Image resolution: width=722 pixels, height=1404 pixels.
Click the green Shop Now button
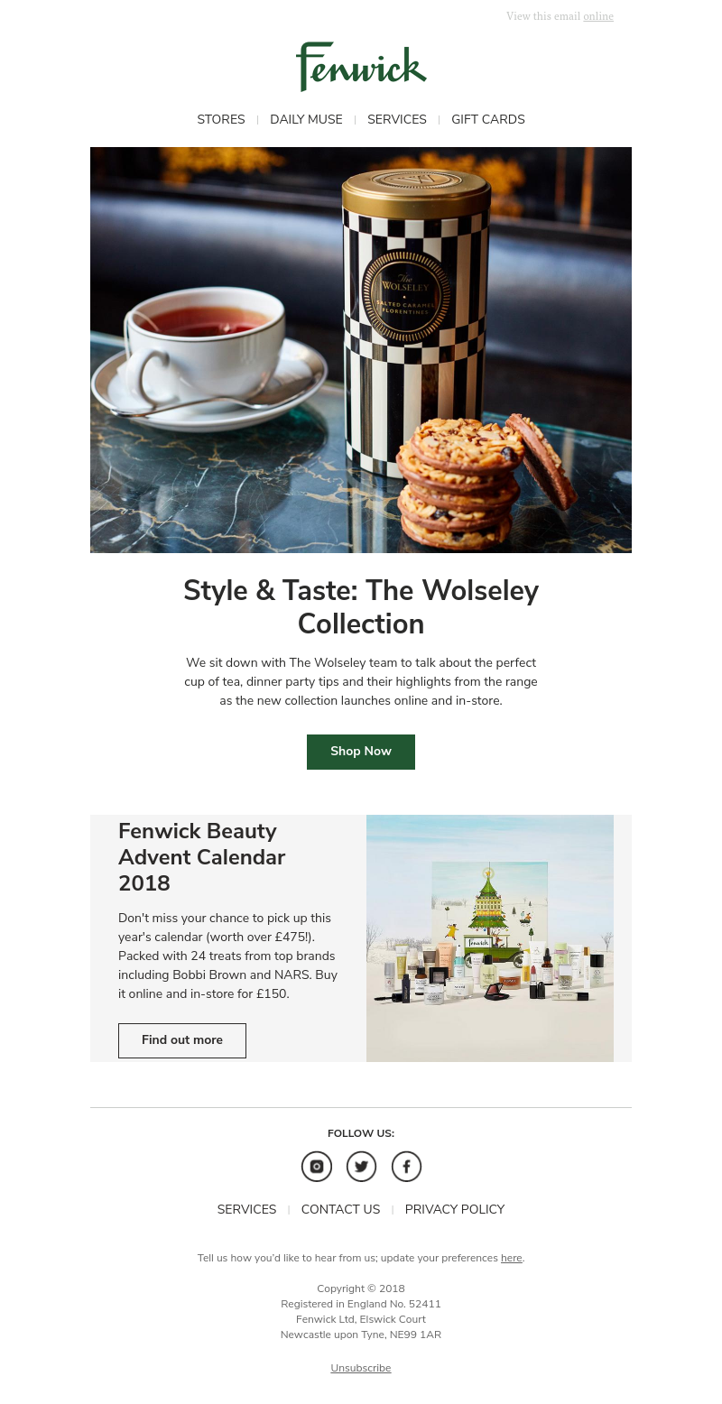361,752
